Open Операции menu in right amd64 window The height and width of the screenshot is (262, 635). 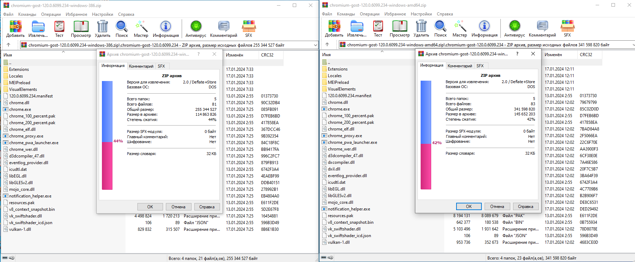(370, 14)
